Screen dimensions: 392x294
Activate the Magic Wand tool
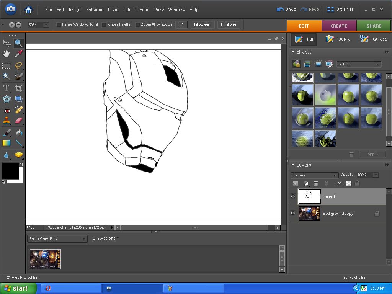coord(7,77)
